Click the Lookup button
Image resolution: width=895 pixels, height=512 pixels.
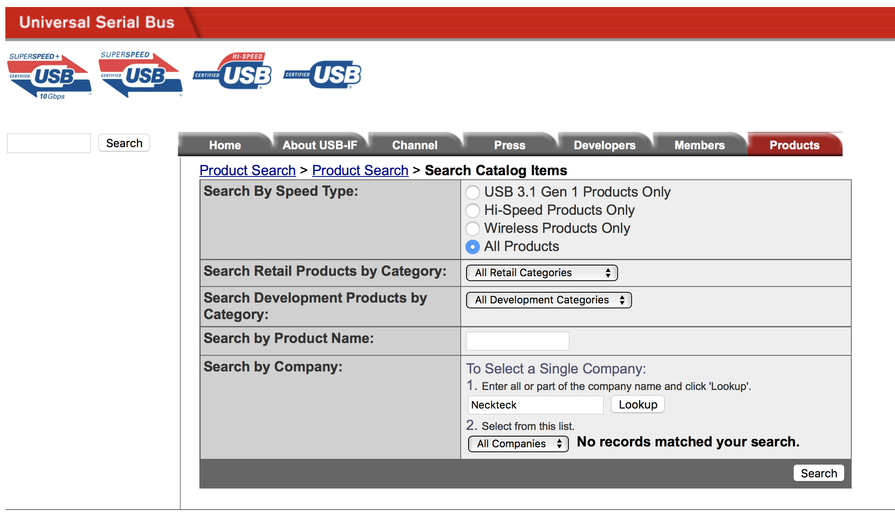click(x=638, y=404)
